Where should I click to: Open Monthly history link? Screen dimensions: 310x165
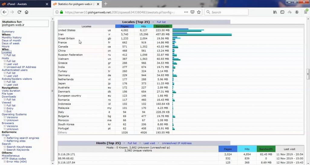(x=12, y=37)
